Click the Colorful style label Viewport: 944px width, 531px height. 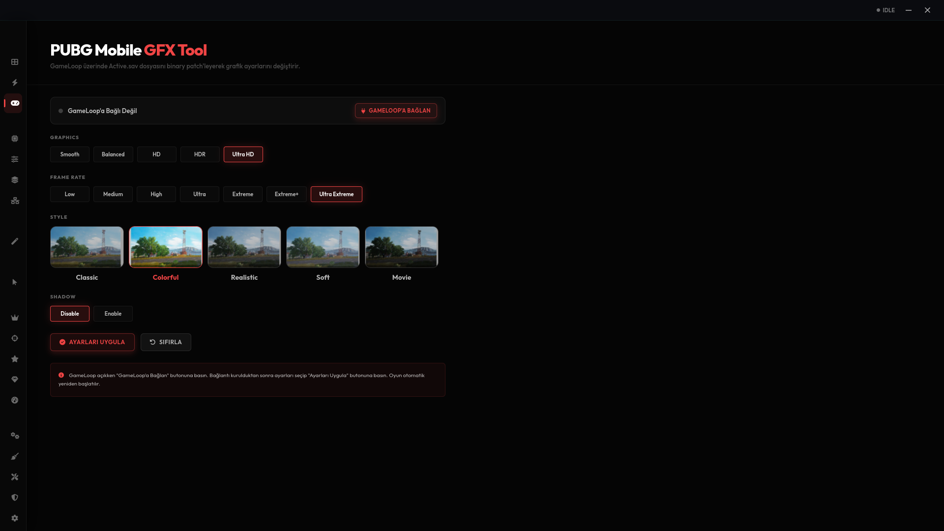[166, 278]
